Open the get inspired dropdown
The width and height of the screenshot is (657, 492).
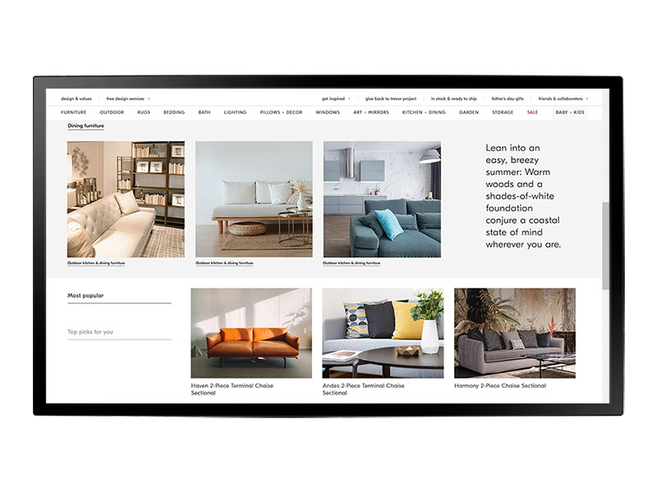pyautogui.click(x=336, y=98)
